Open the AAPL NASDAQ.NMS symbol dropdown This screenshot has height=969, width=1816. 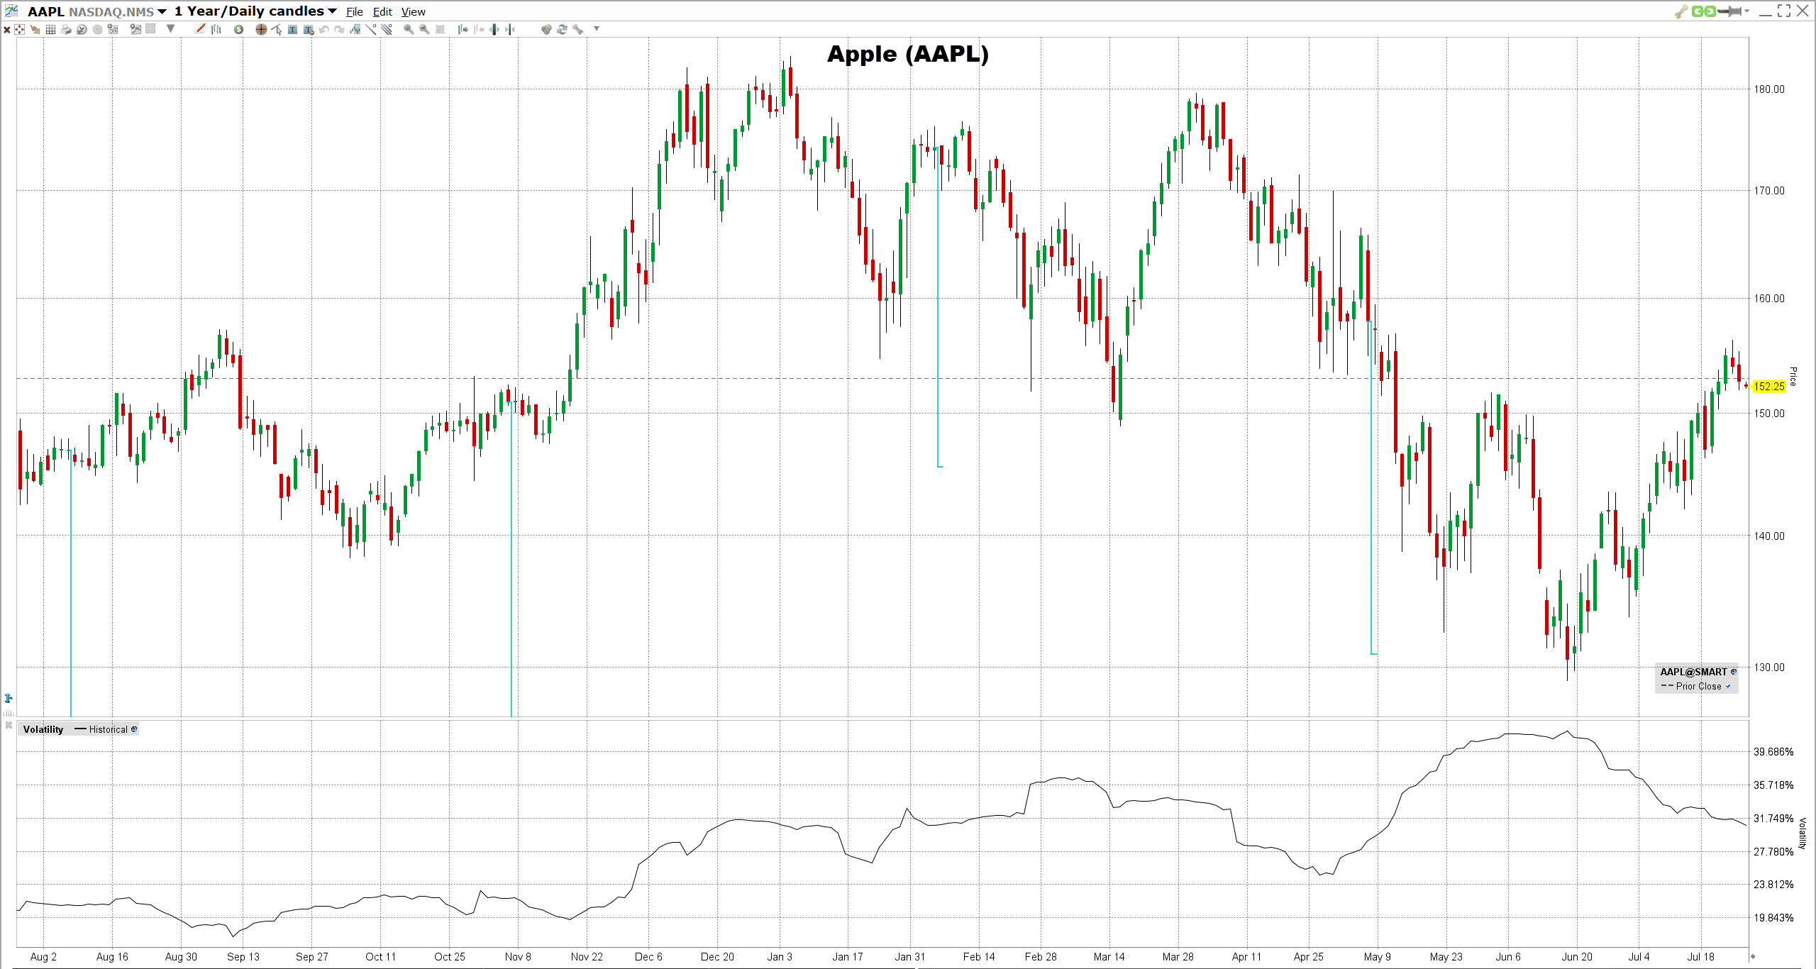[x=162, y=11]
